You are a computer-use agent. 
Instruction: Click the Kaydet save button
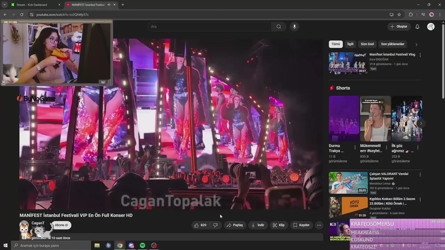(x=301, y=225)
